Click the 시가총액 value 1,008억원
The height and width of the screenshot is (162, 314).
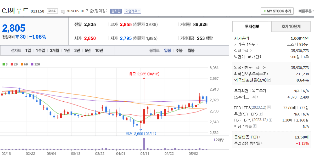300,38
